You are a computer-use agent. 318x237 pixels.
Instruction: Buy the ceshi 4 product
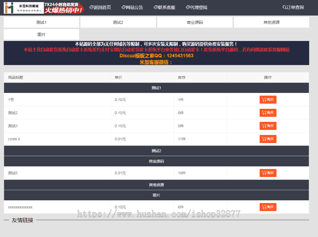coord(268,139)
